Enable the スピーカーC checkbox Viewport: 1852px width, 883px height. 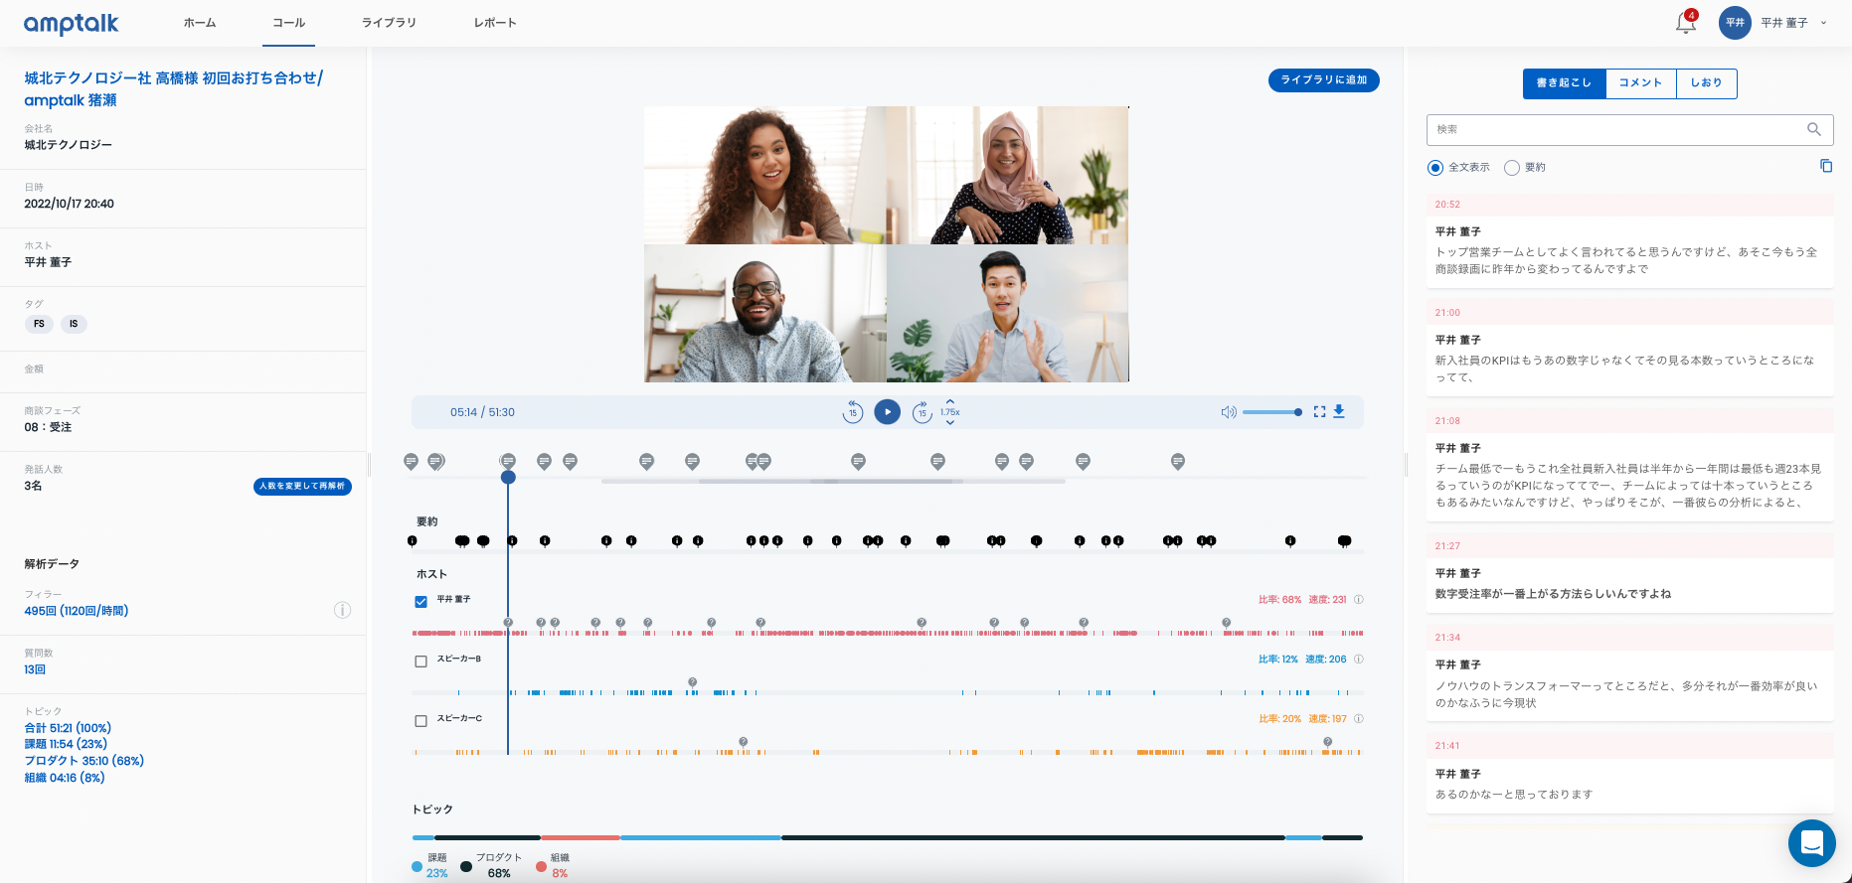(x=421, y=720)
